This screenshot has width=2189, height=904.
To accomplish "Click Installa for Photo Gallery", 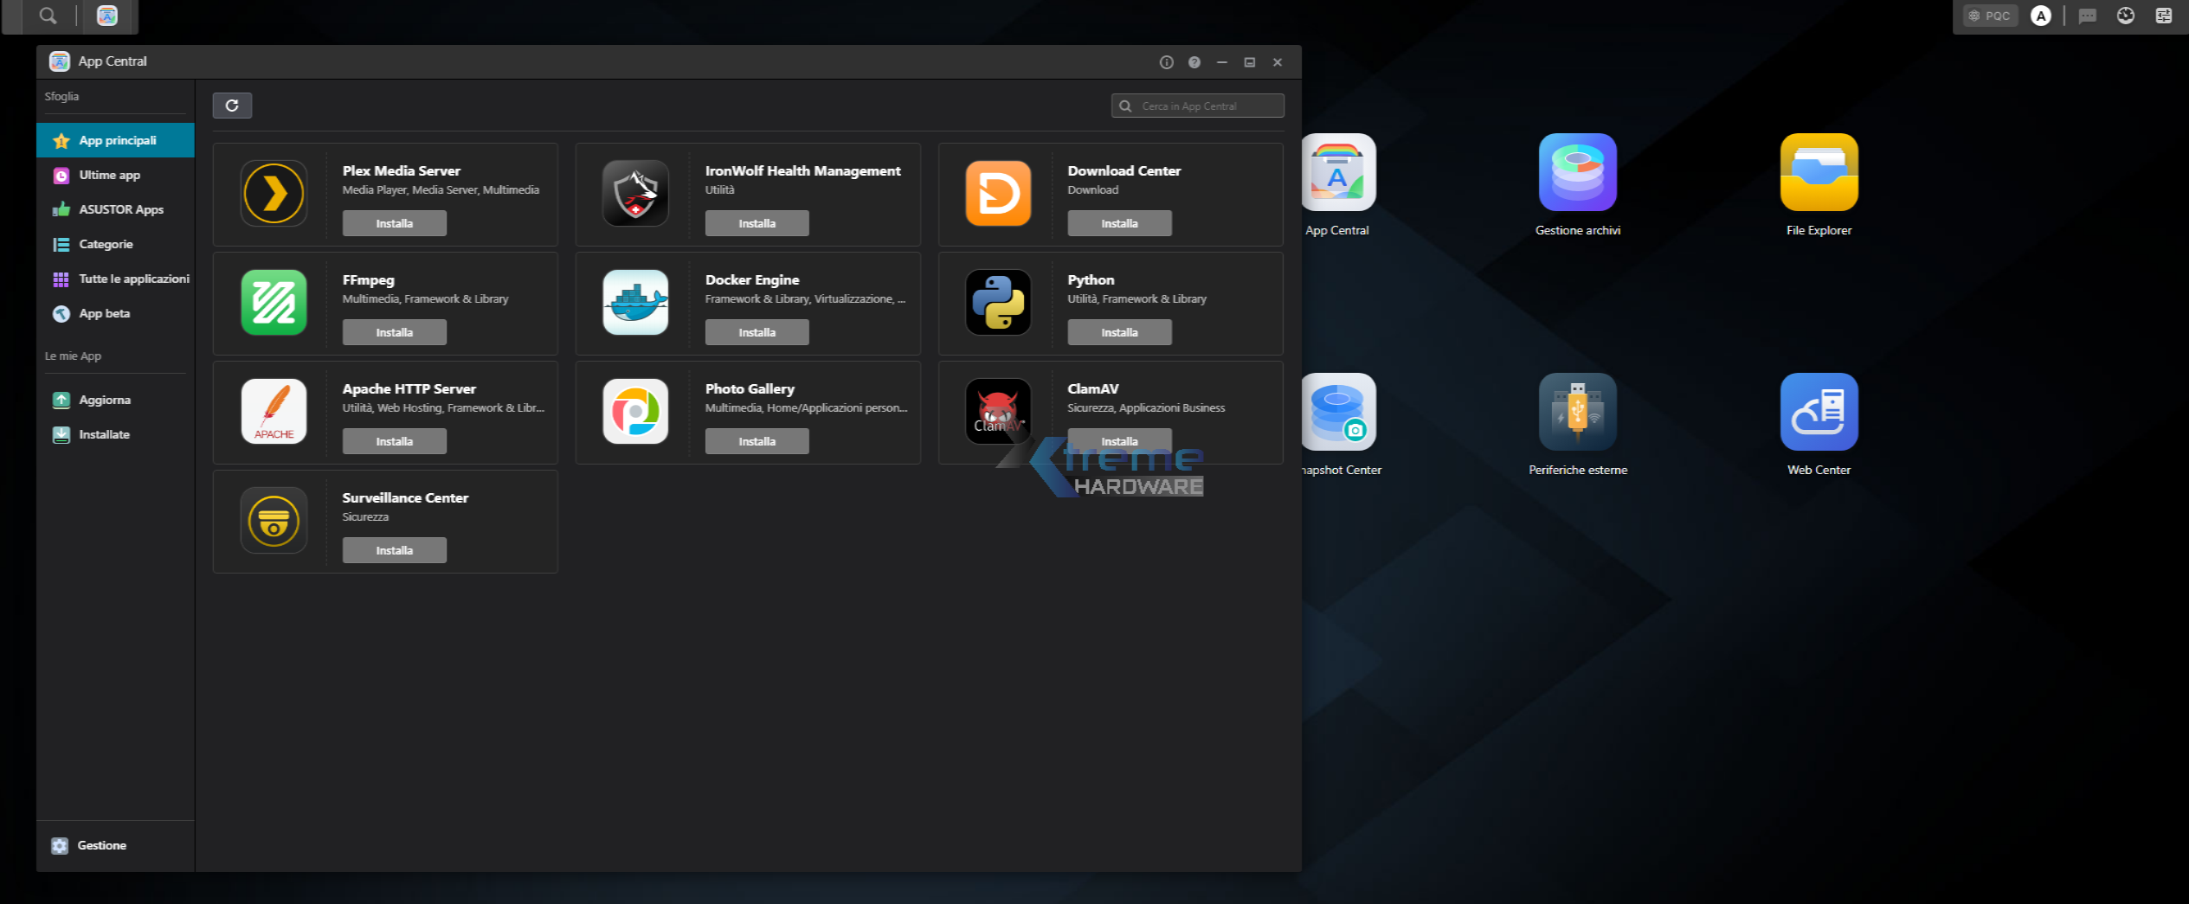I will coord(757,441).
